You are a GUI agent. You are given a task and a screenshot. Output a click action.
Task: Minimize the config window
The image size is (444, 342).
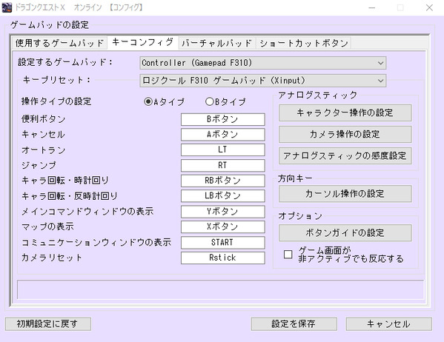pos(372,7)
